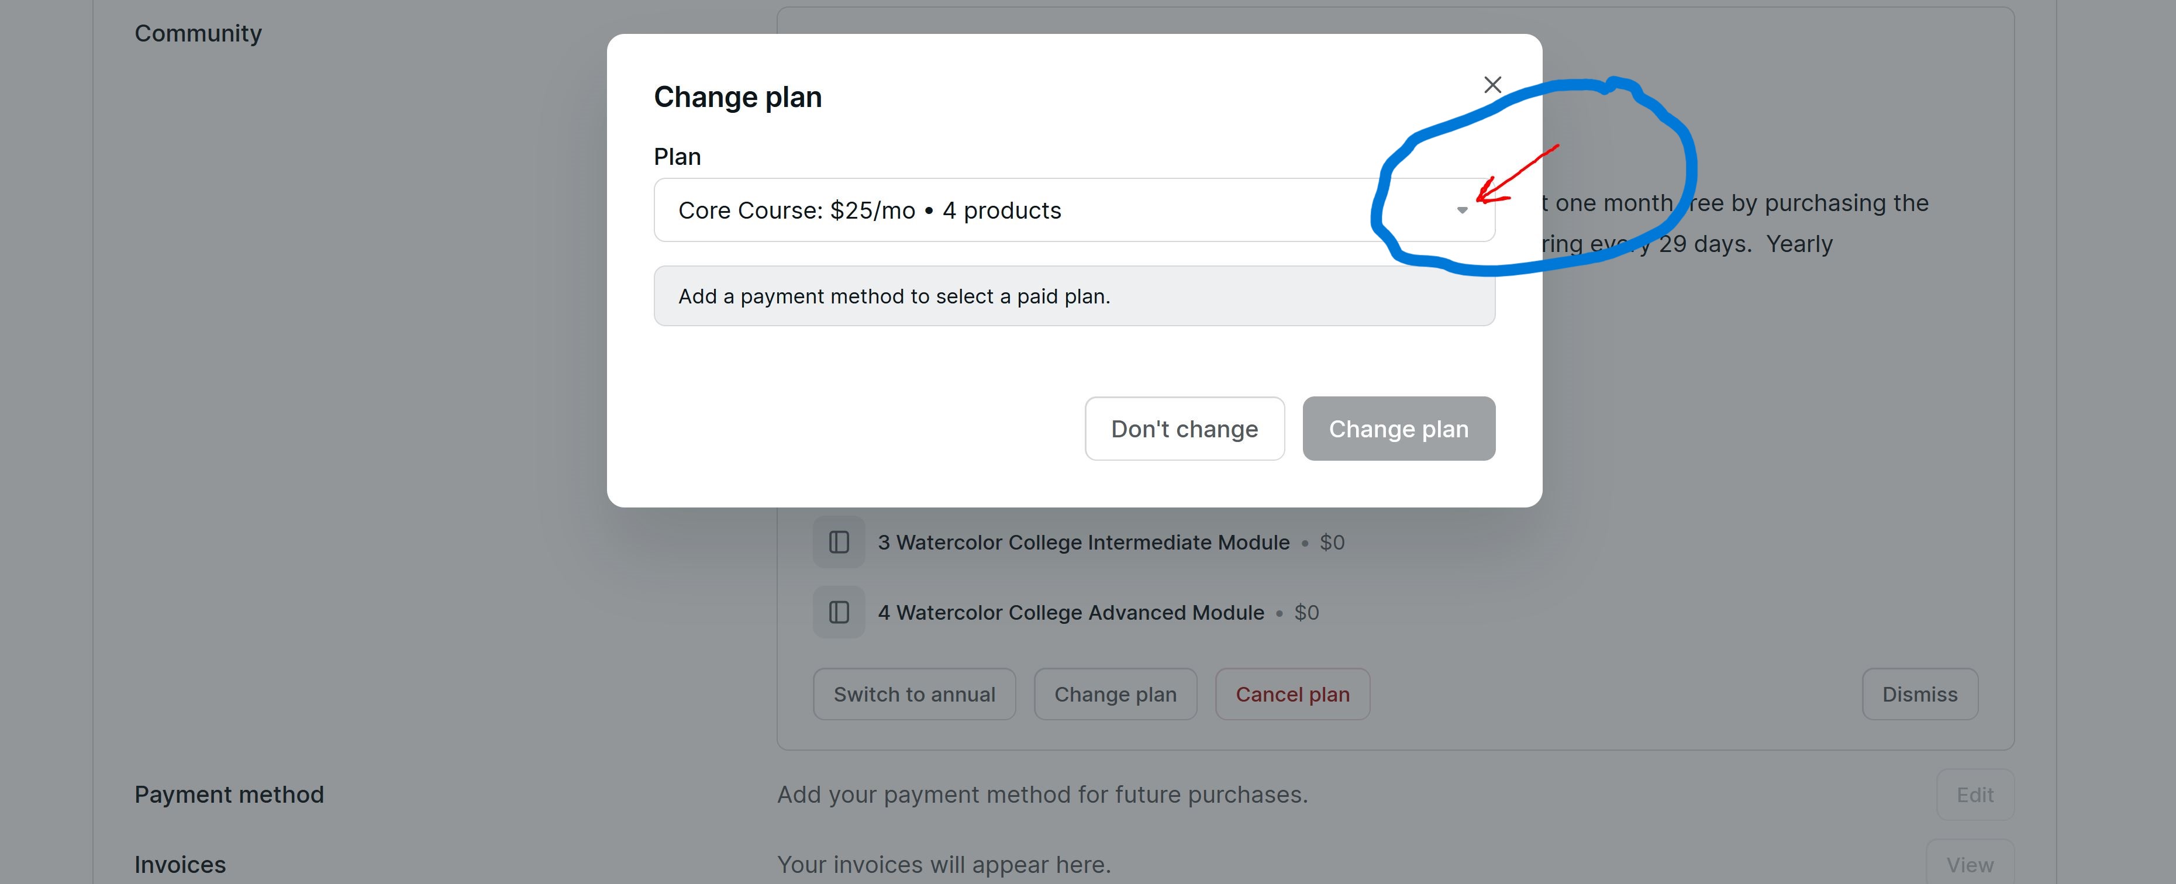Click the Community section heading

[x=198, y=32]
